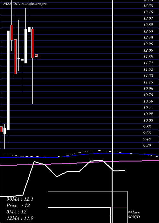Click the 9.85 price axis label

tap(147, 127)
